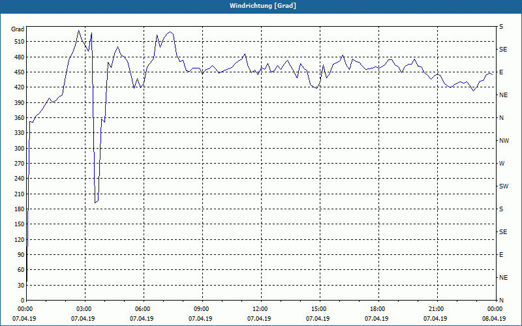The height and width of the screenshot is (326, 522).
Task: Select the S compass label beside the 180 gridline
Action: [501, 209]
